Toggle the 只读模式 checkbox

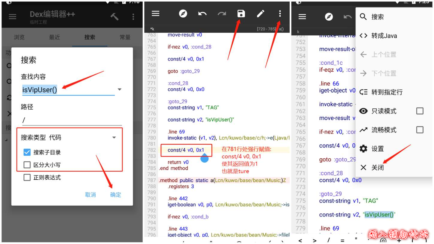click(420, 111)
